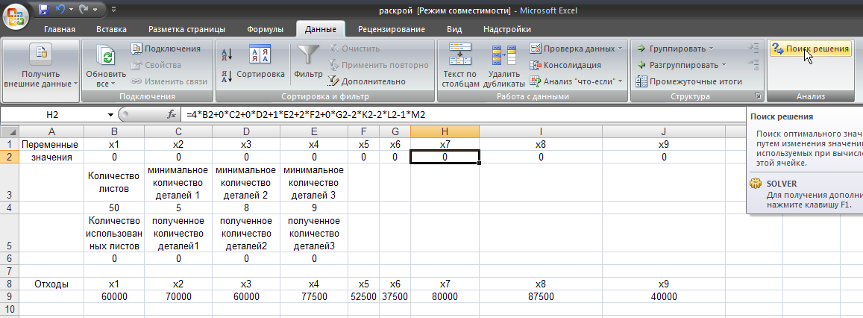Select row 4 header

10,208
